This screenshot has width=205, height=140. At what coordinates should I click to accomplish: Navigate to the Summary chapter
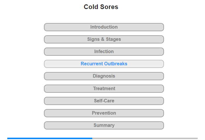(x=104, y=125)
